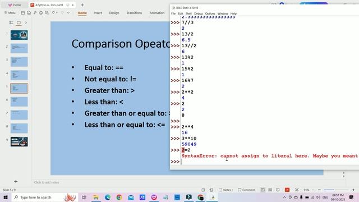Open the Windows Start menu
The width and height of the screenshot is (359, 202).
(x=6, y=197)
